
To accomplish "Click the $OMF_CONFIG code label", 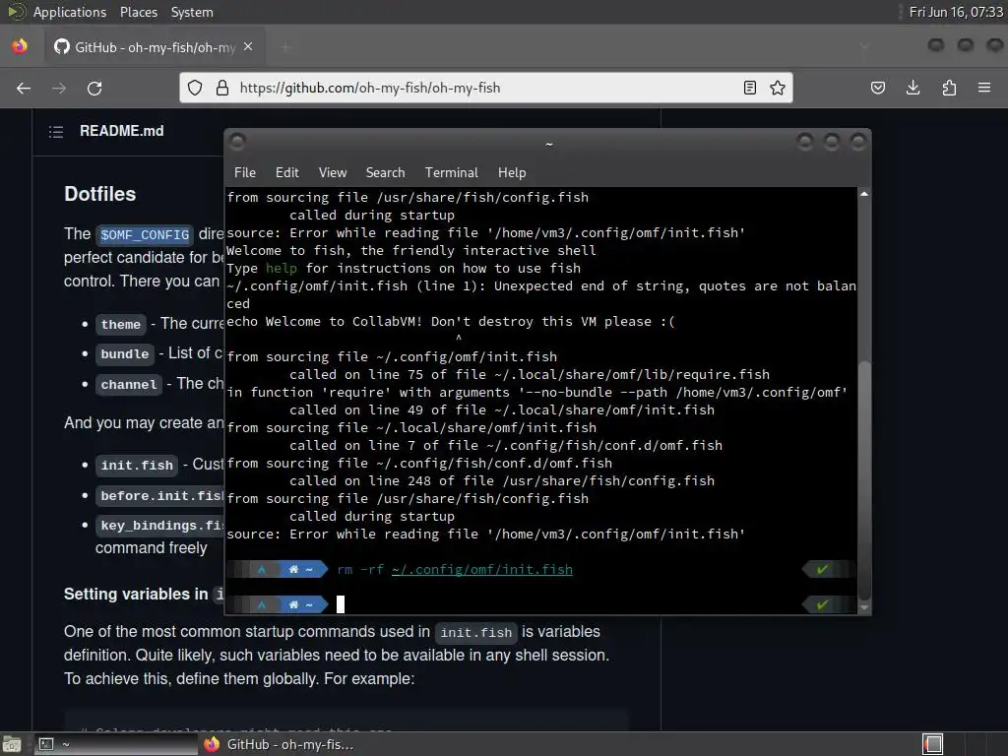I will 145,234.
